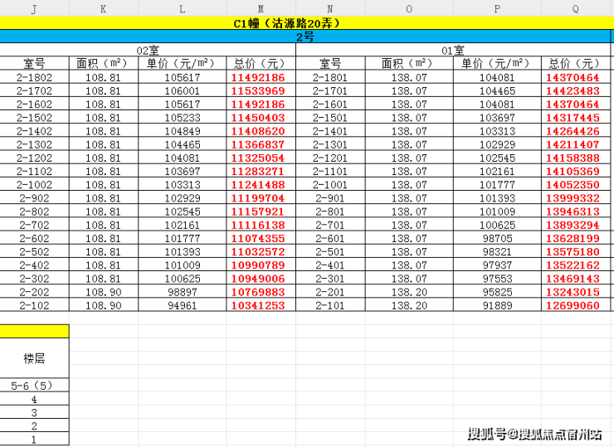Viewport: 614px width, 447px height.
Task: Select unit price cell 91889
Action: point(497,305)
